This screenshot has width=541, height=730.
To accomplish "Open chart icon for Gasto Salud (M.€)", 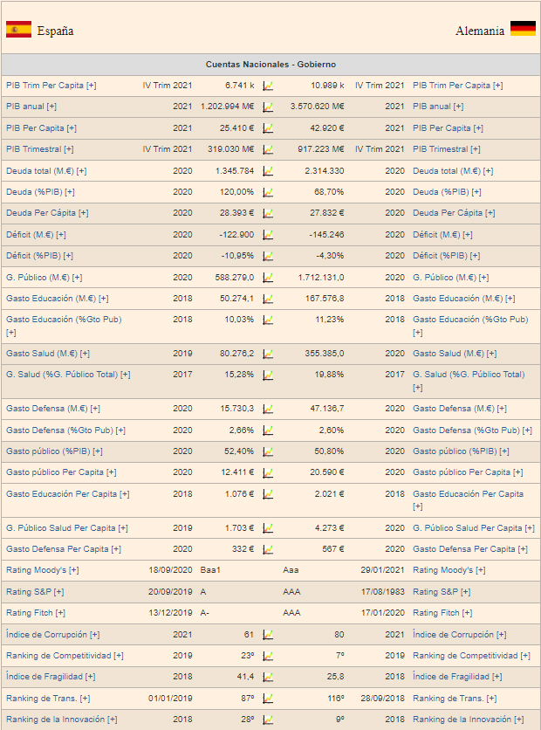I will point(268,354).
